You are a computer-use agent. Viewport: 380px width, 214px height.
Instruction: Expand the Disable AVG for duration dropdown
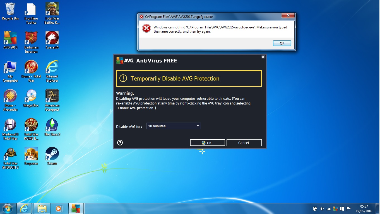(173, 126)
